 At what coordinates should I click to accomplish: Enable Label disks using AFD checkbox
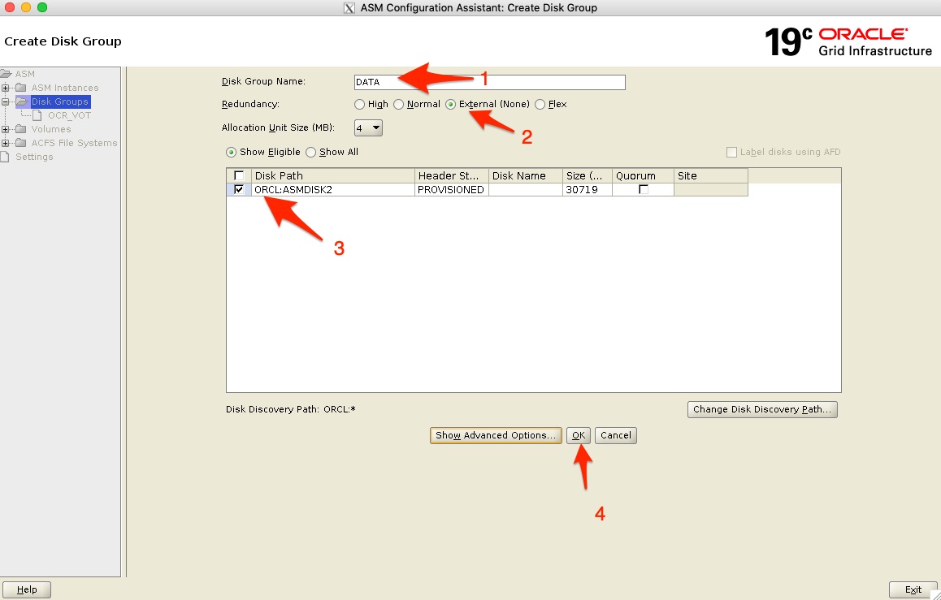click(x=731, y=153)
